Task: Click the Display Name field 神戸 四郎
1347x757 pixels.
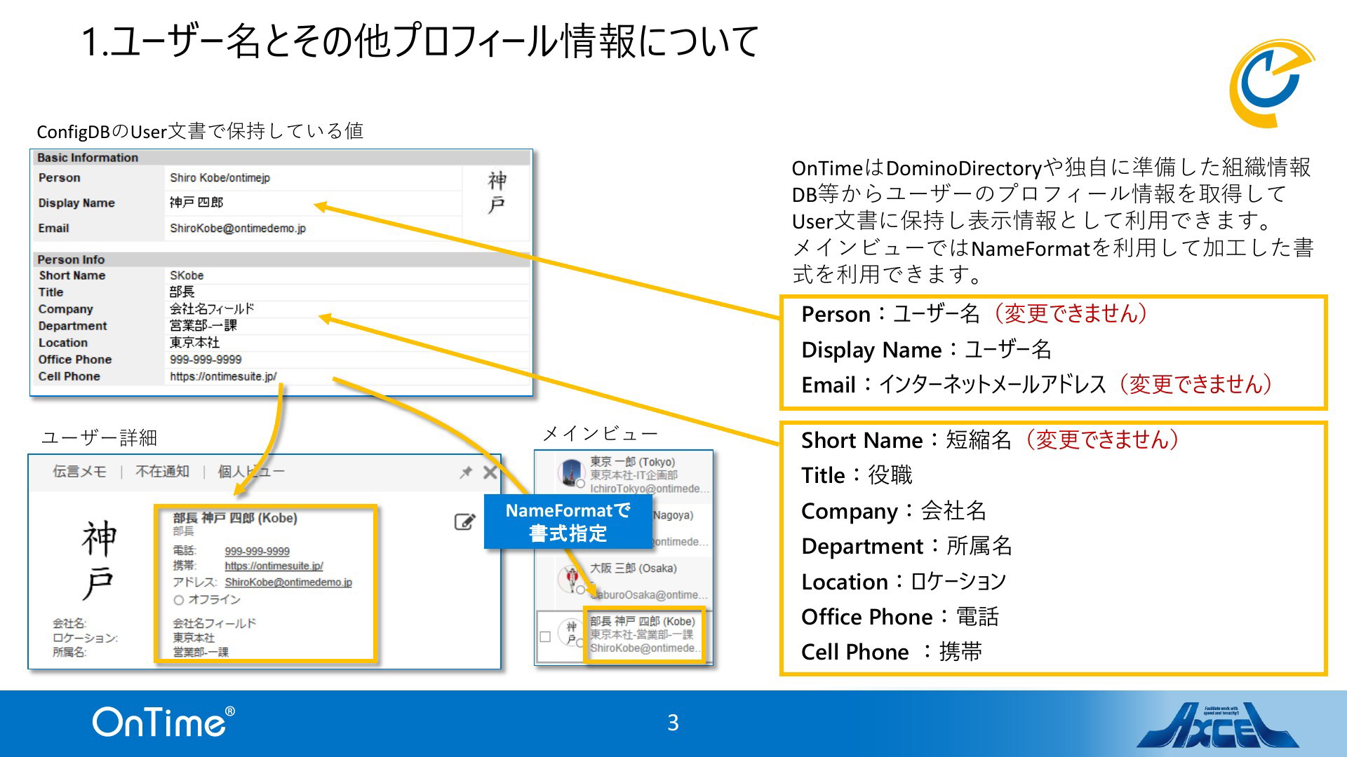Action: (196, 203)
